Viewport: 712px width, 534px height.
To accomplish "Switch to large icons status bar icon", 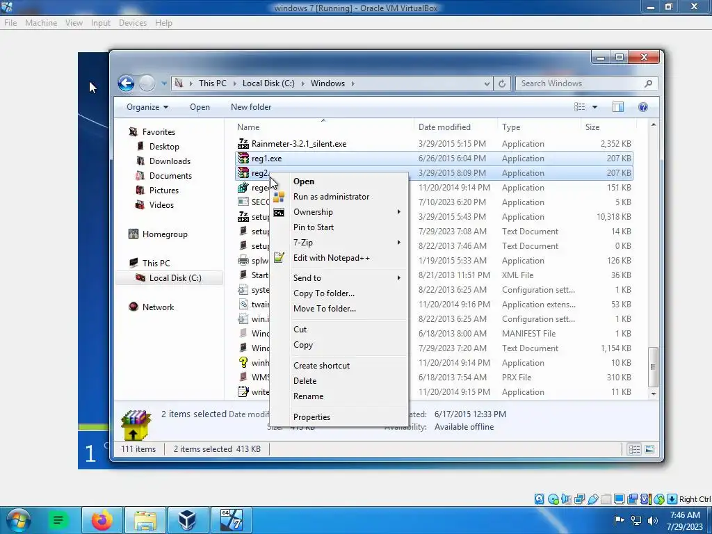I will point(649,450).
